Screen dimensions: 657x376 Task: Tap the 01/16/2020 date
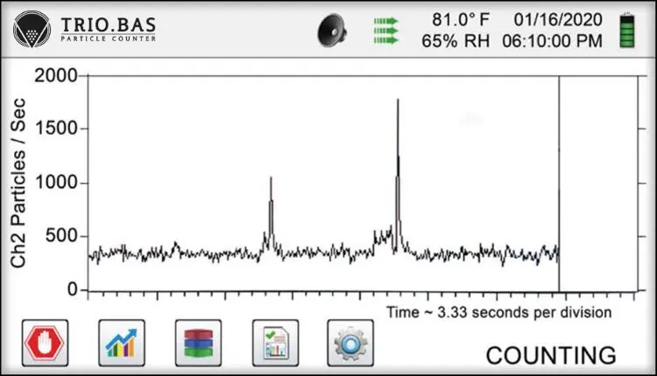coord(558,19)
